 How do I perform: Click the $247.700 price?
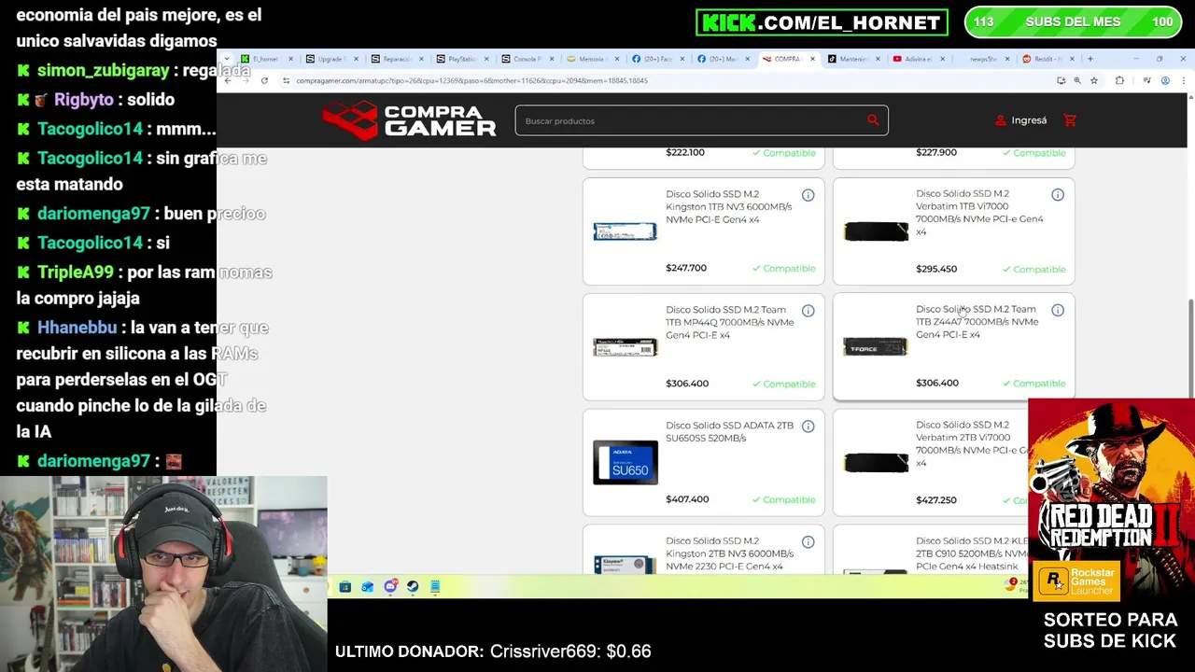(x=686, y=268)
